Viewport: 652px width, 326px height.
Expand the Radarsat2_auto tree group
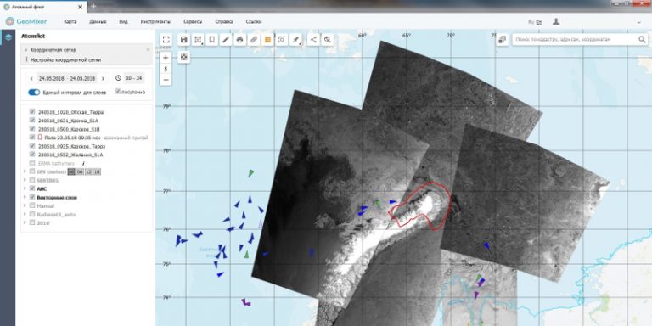25,214
